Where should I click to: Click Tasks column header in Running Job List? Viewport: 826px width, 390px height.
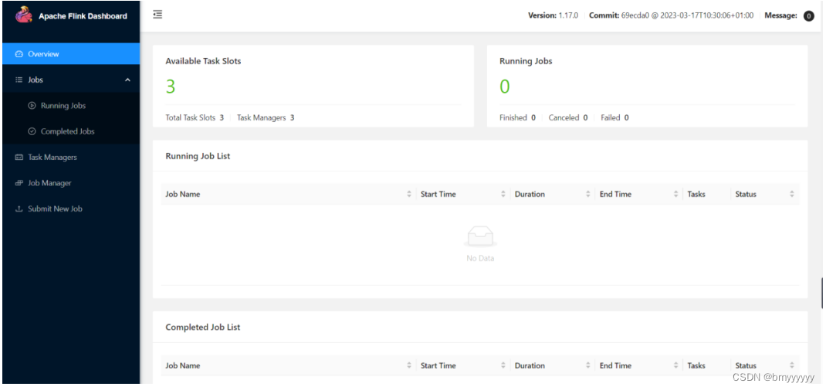tap(696, 194)
